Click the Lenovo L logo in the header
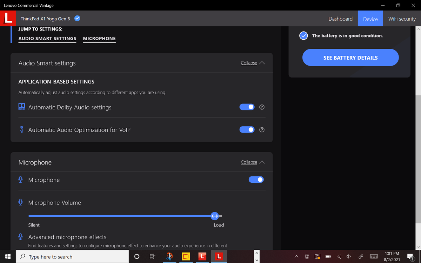This screenshot has height=263, width=421. pyautogui.click(x=7, y=18)
